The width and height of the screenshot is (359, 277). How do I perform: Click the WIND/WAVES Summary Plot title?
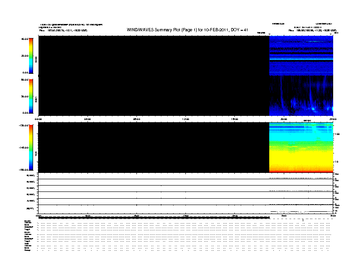click(x=187, y=30)
